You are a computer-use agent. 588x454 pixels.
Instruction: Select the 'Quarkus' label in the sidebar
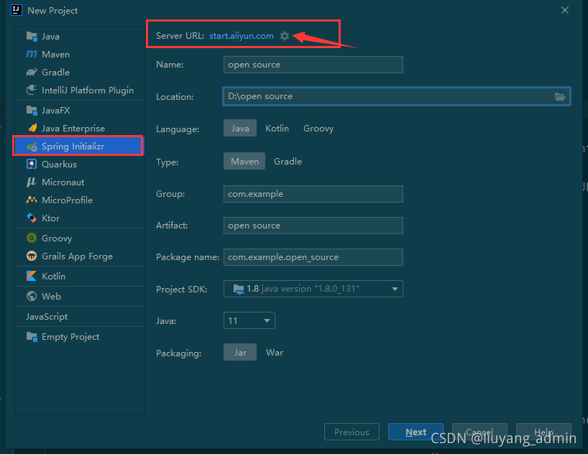59,165
